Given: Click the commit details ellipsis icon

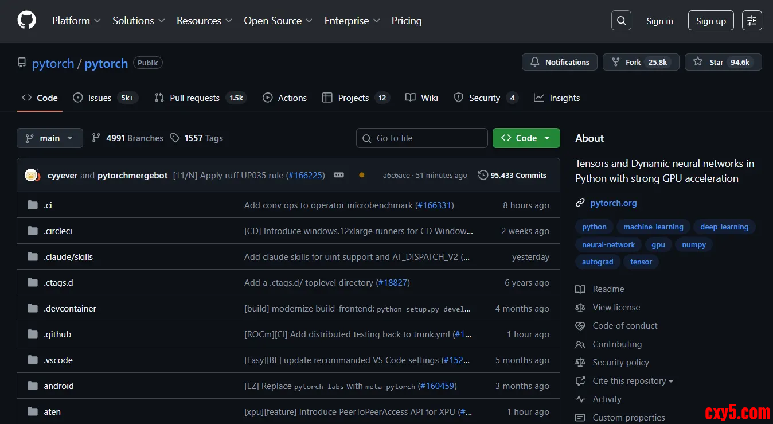Looking at the screenshot, I should click(339, 175).
